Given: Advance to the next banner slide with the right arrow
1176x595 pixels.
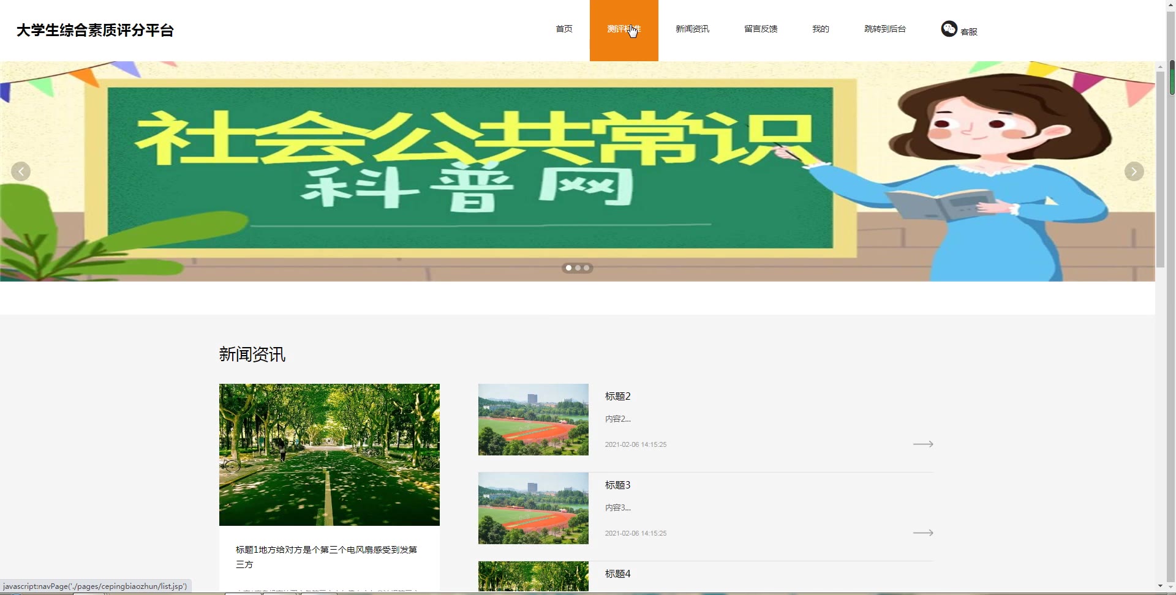Looking at the screenshot, I should (x=1134, y=171).
